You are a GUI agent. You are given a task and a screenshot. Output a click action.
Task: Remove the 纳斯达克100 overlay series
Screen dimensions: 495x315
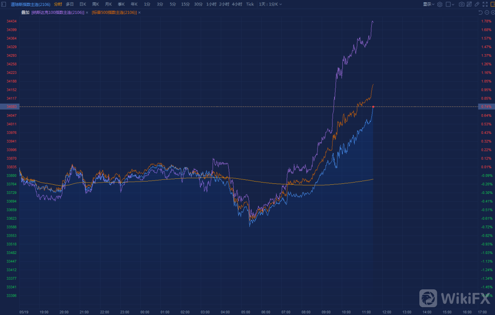pyautogui.click(x=87, y=12)
